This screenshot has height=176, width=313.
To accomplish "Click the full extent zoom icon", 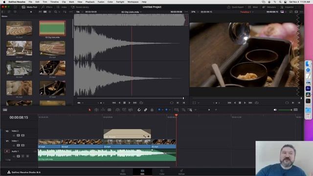I will point(177,110).
